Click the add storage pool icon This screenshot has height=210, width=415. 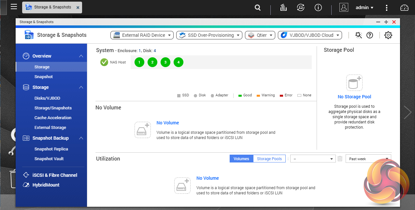pyautogui.click(x=354, y=83)
